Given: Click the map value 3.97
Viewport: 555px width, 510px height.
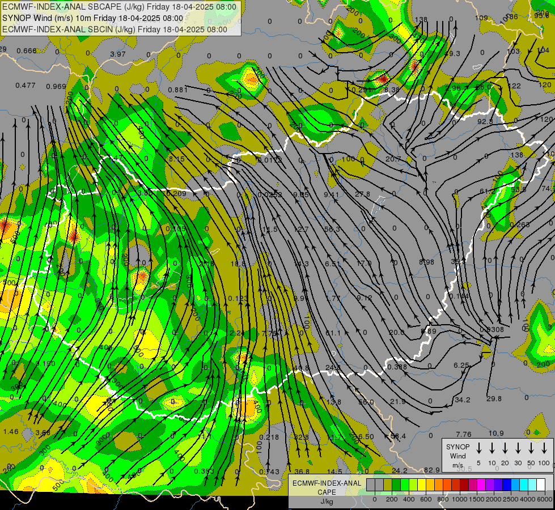Looking at the screenshot, I should (118, 54).
